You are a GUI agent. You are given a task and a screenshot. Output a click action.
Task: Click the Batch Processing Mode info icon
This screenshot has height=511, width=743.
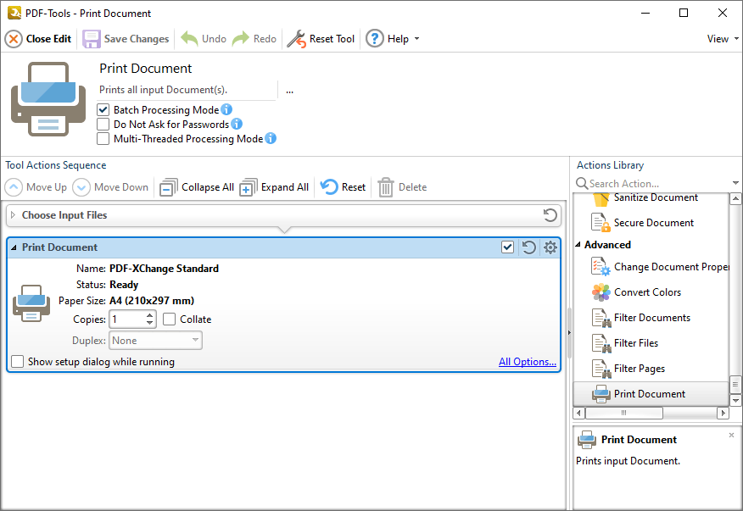click(x=226, y=110)
